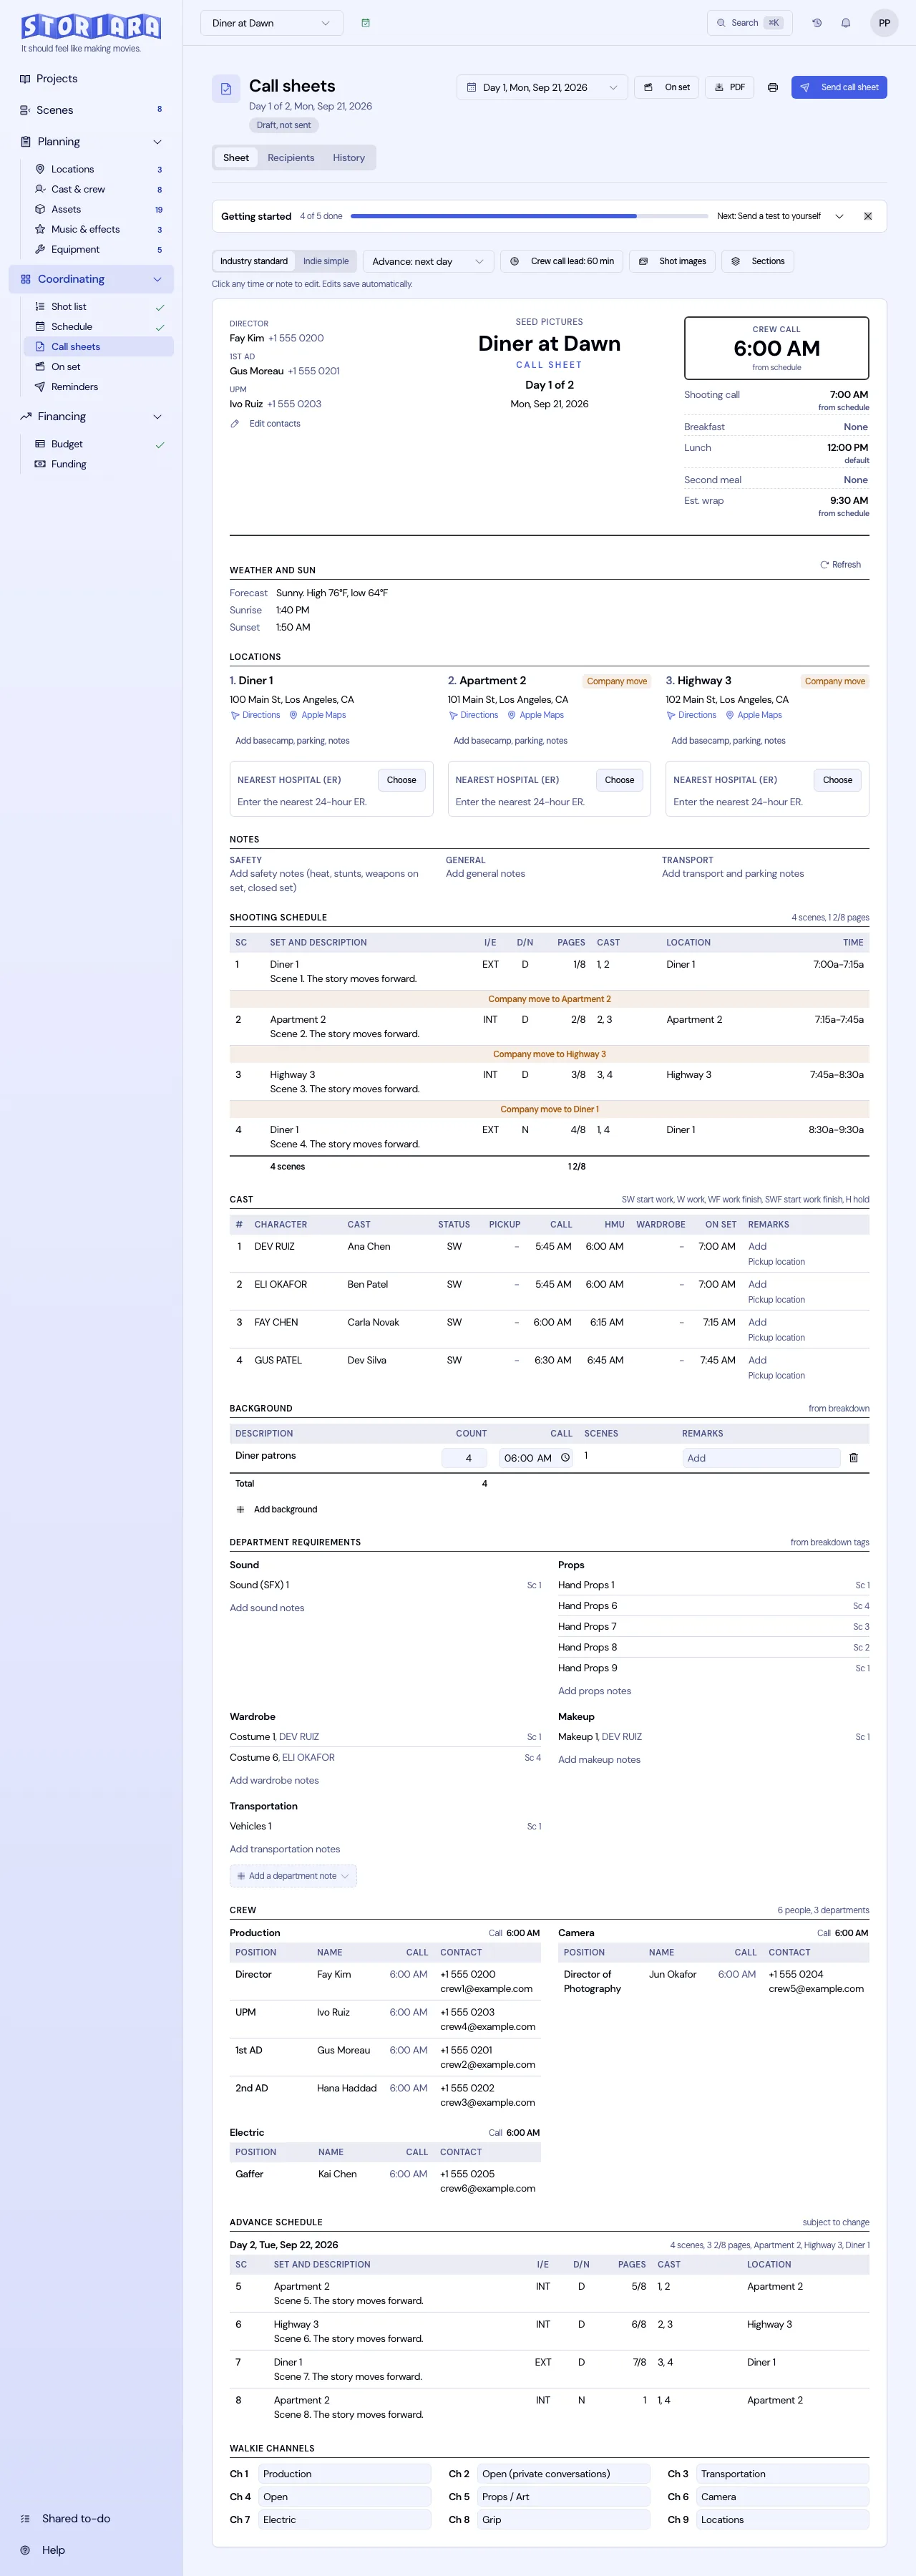Click the Reminders paper-plane icon

click(x=40, y=387)
